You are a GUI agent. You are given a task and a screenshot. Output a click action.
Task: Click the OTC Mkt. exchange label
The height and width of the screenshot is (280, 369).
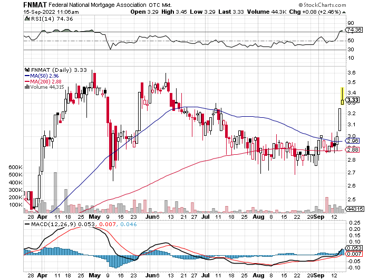pyautogui.click(x=160, y=5)
